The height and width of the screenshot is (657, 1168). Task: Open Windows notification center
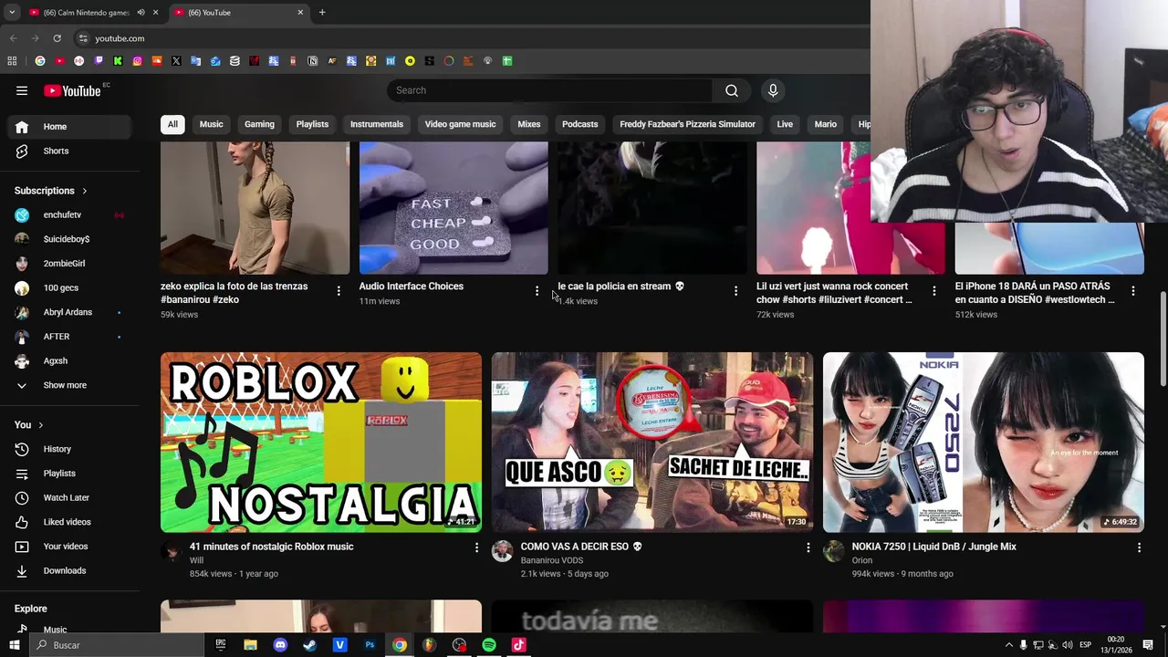coord(1148,645)
